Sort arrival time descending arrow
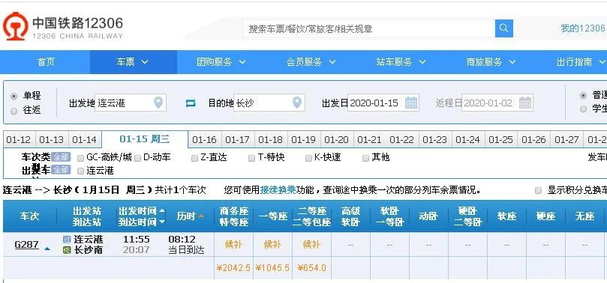 (162, 222)
